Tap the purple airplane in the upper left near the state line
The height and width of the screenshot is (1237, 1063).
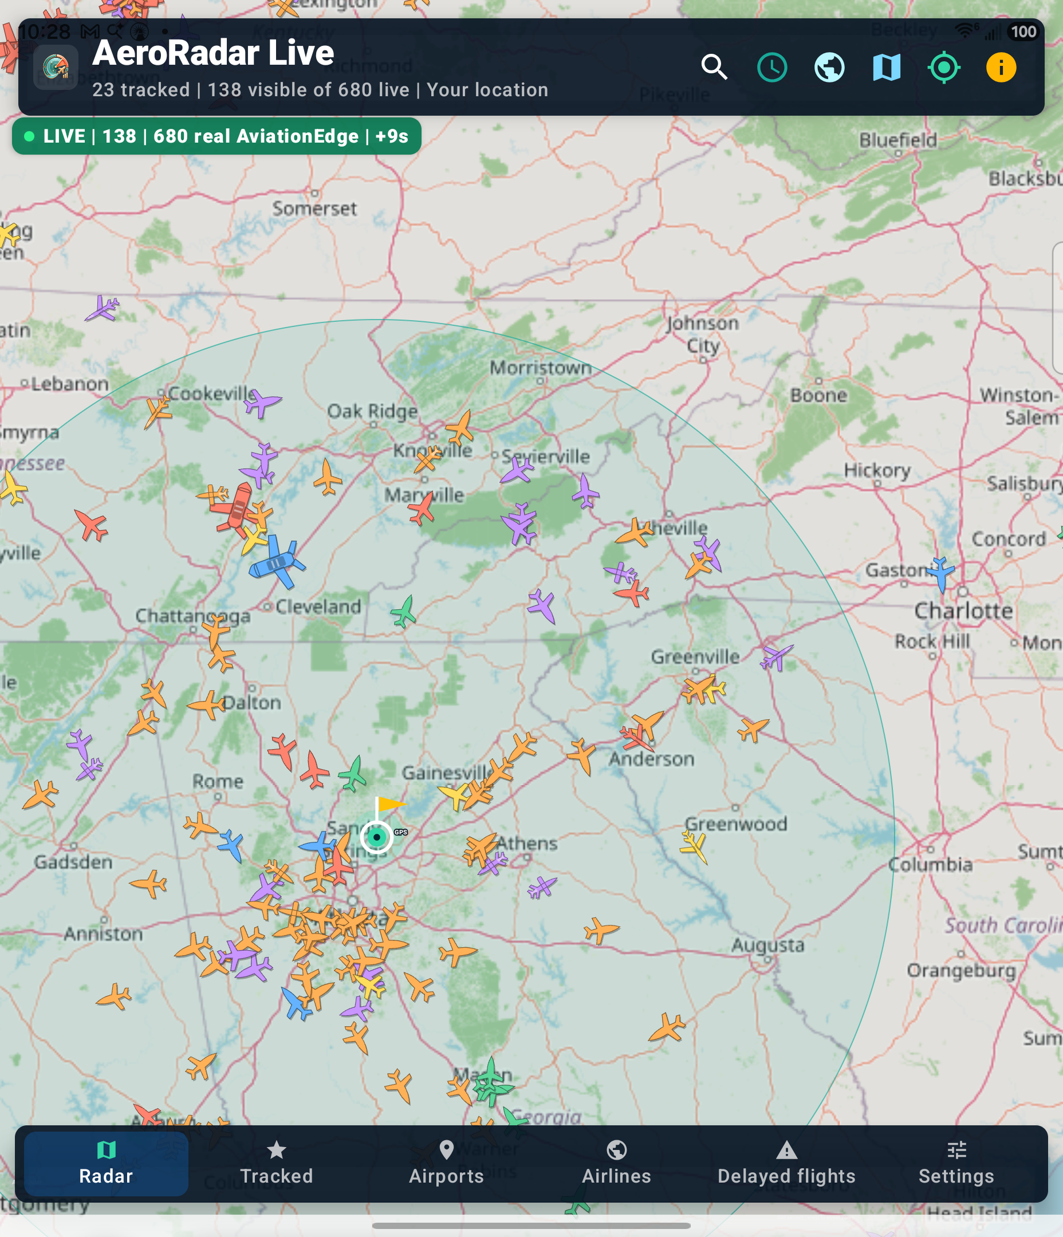(x=102, y=309)
